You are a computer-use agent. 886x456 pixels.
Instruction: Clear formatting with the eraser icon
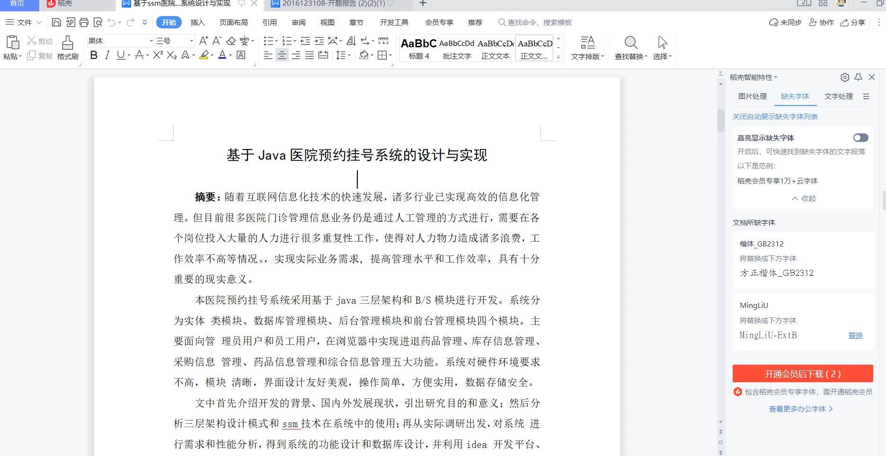click(x=231, y=41)
